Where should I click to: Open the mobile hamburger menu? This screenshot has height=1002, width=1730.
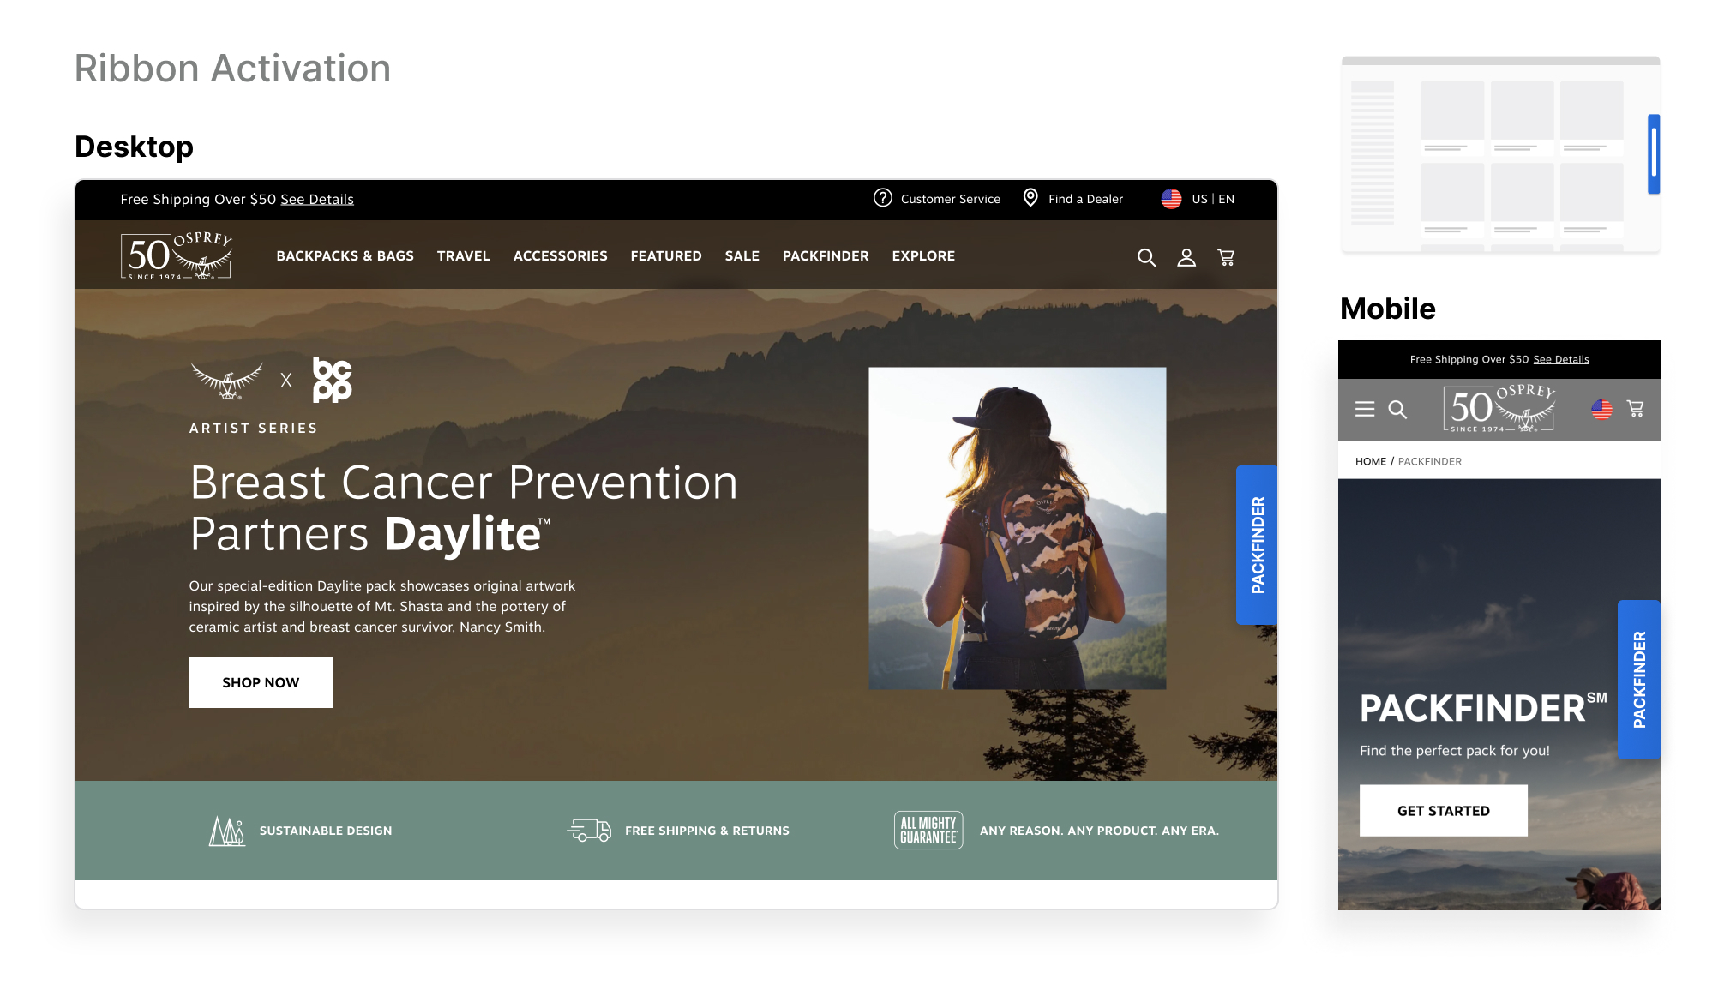point(1364,410)
